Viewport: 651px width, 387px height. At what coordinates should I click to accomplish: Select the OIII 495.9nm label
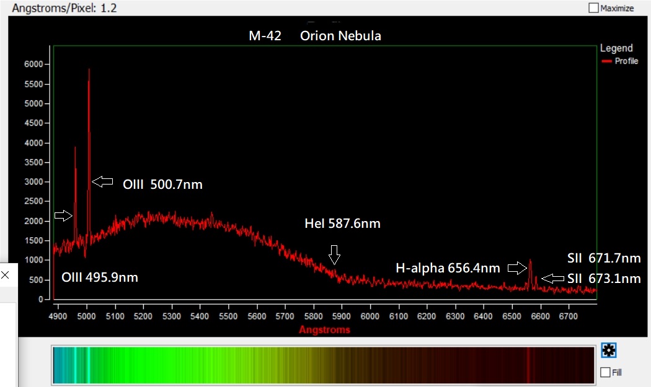(x=100, y=277)
